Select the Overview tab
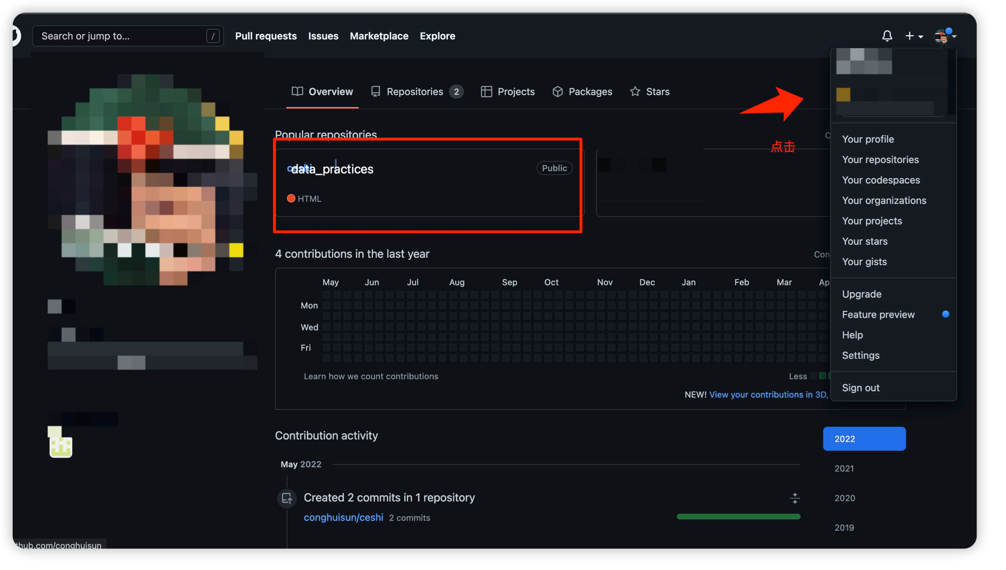The image size is (1006, 570). click(322, 92)
